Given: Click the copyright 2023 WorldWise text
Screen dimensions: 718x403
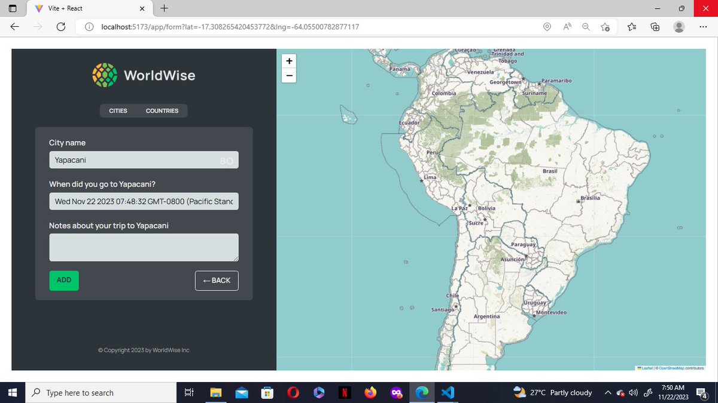Looking at the screenshot, I should [144, 350].
